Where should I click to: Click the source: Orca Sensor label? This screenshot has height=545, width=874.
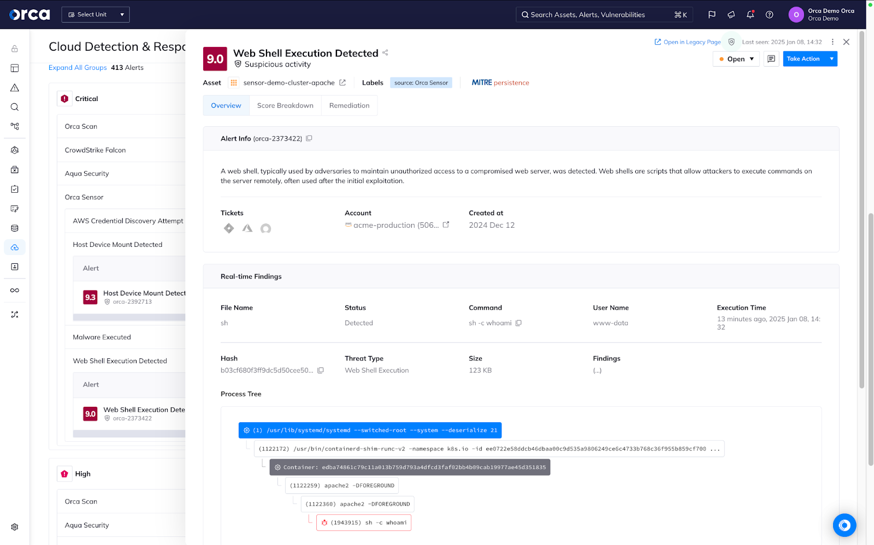421,83
